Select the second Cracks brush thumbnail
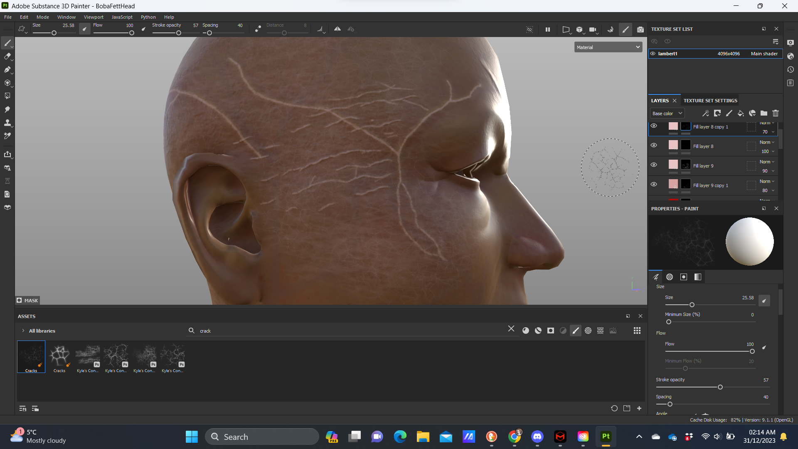This screenshot has width=798, height=449. 59,357
